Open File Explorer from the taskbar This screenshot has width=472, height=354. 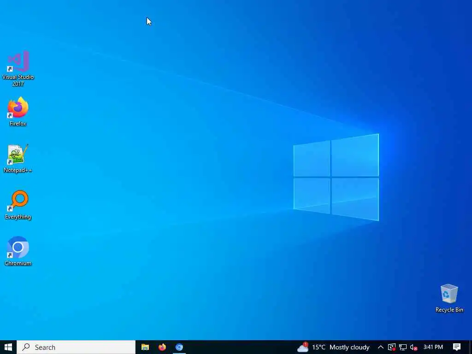click(x=145, y=347)
